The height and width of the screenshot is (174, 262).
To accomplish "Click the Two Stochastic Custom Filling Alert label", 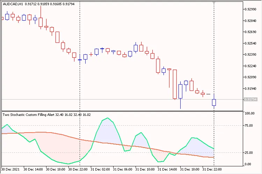I will pyautogui.click(x=28, y=115).
